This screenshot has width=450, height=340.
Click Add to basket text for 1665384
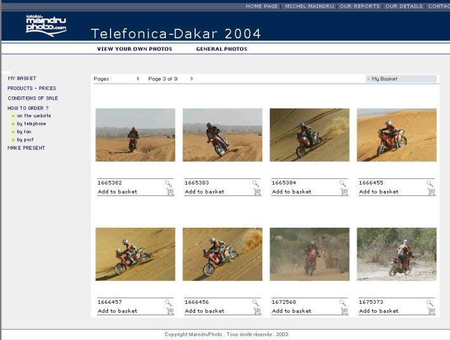click(x=292, y=192)
